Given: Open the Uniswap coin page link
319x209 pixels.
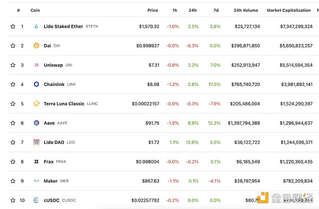Looking at the screenshot, I should [53, 65].
